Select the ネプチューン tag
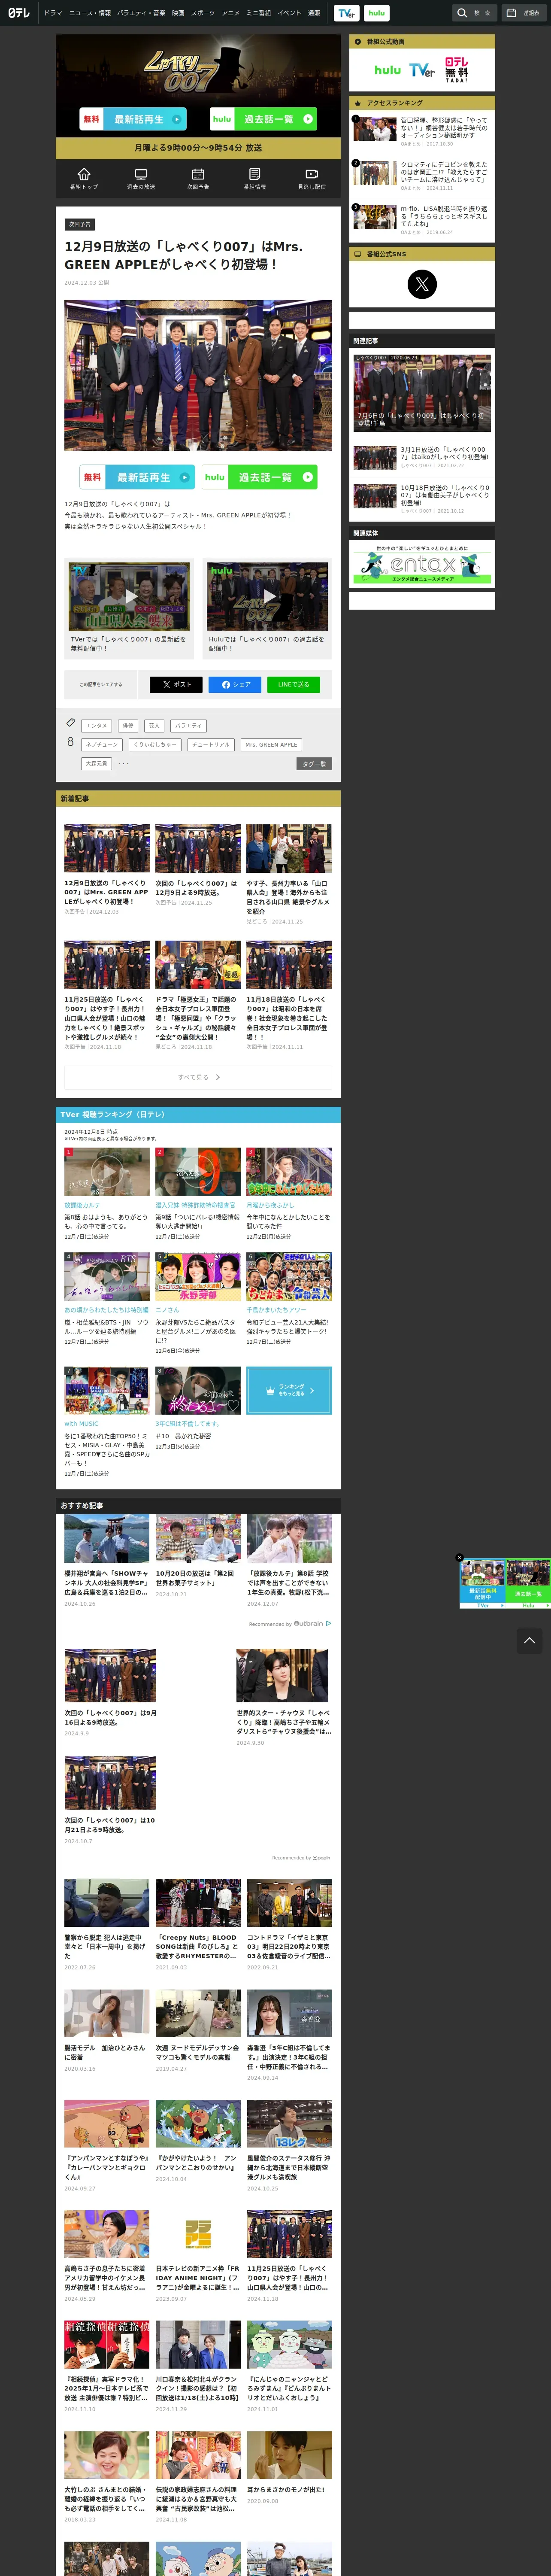 [102, 745]
